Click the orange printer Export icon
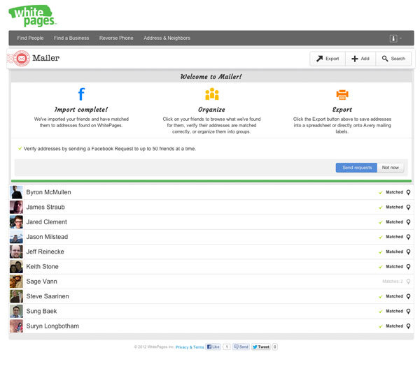Screen dimensions: 420x371 click(x=342, y=94)
